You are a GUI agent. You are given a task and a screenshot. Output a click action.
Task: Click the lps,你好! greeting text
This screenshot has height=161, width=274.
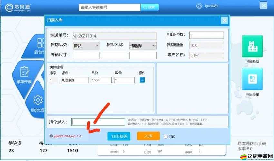211,6
